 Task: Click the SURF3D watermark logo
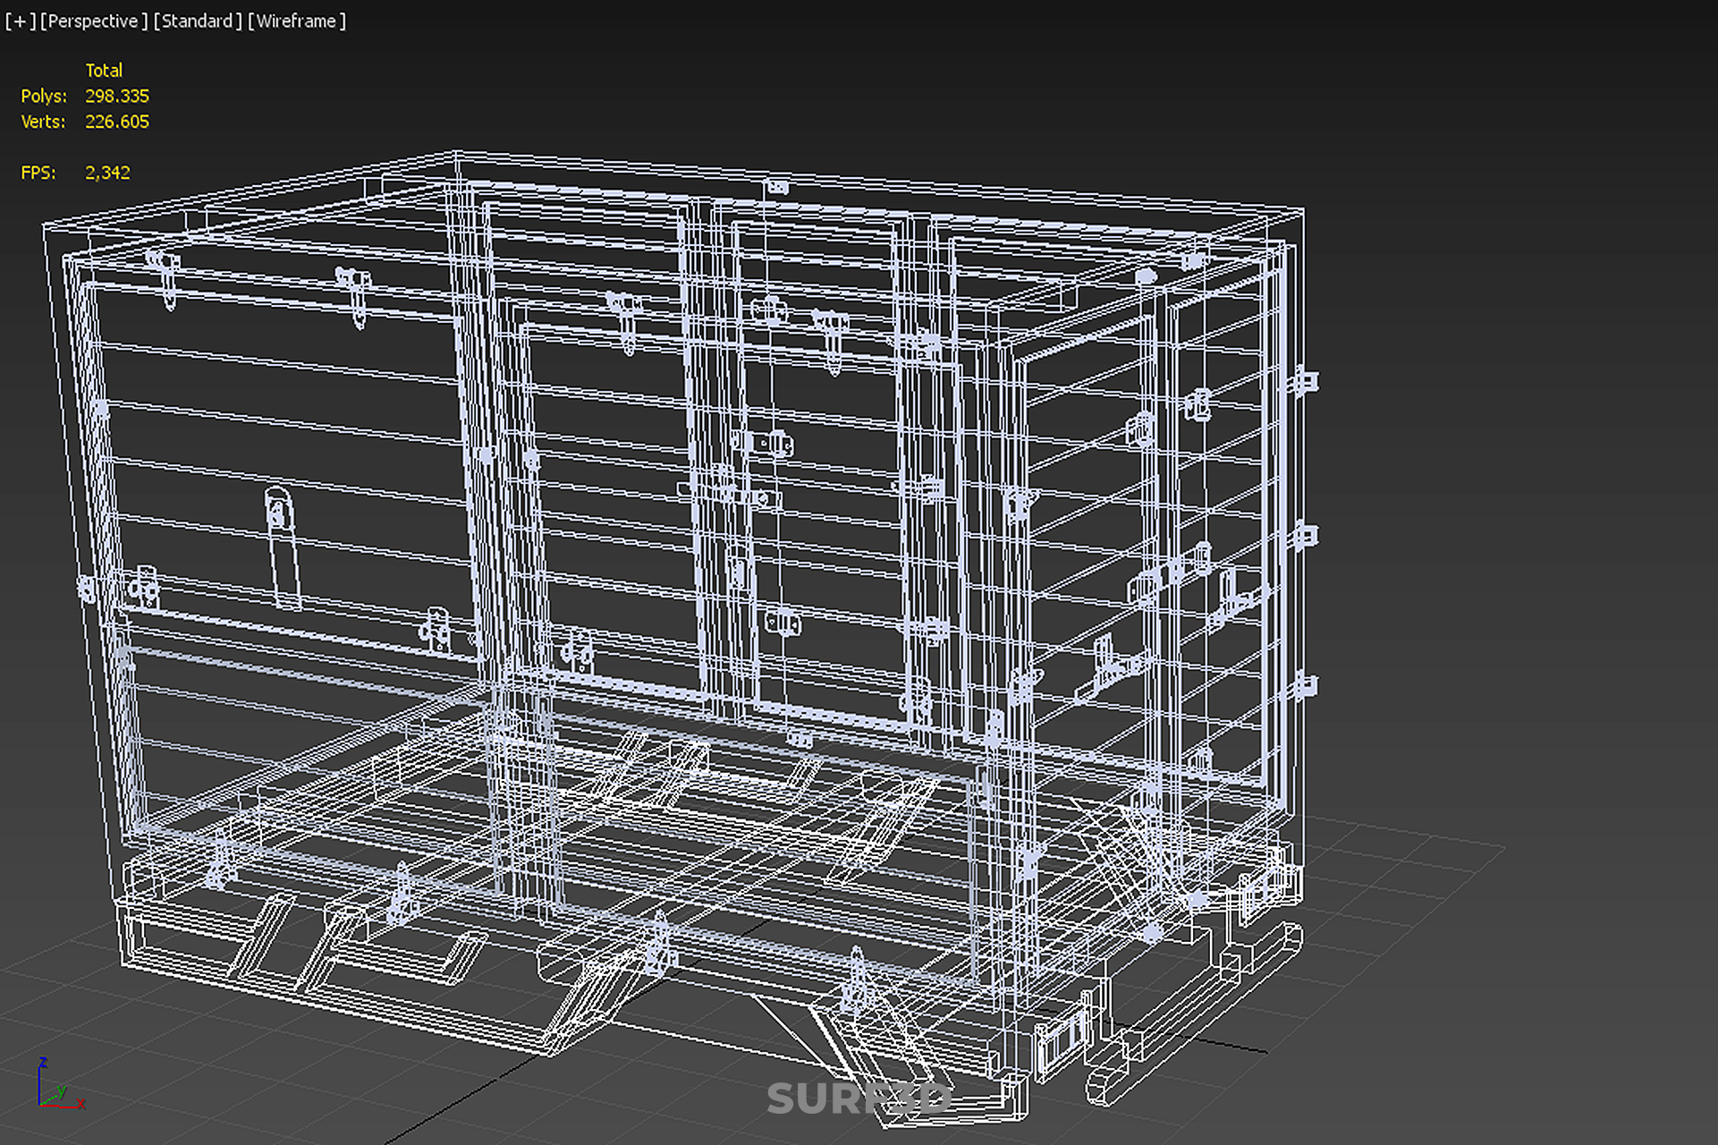click(859, 1098)
